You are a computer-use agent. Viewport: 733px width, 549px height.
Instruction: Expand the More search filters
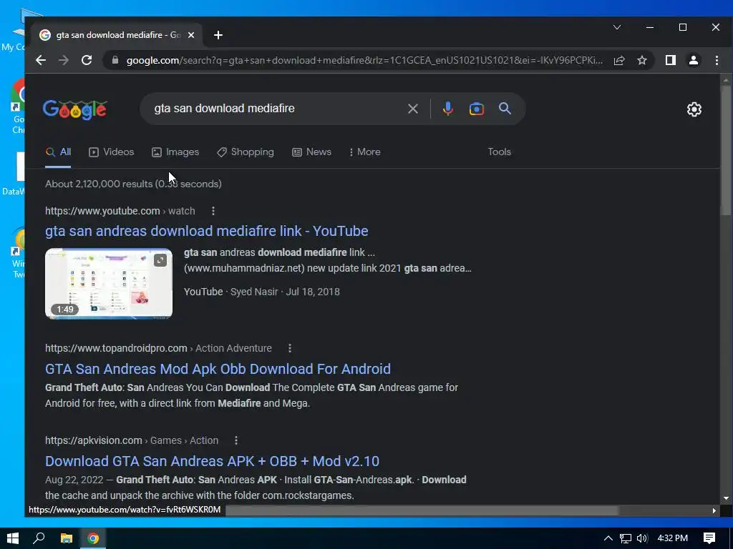[x=364, y=152]
